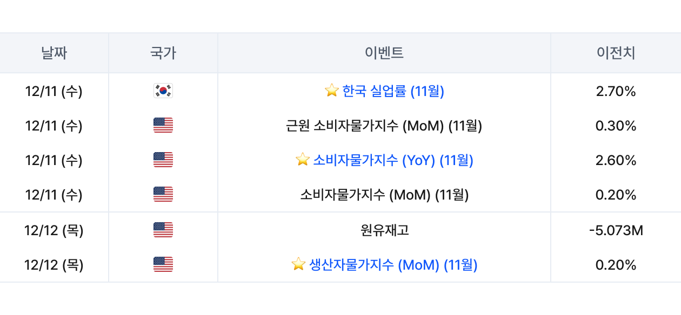Click the -5.073M previous value
681x315 pixels.
[616, 230]
